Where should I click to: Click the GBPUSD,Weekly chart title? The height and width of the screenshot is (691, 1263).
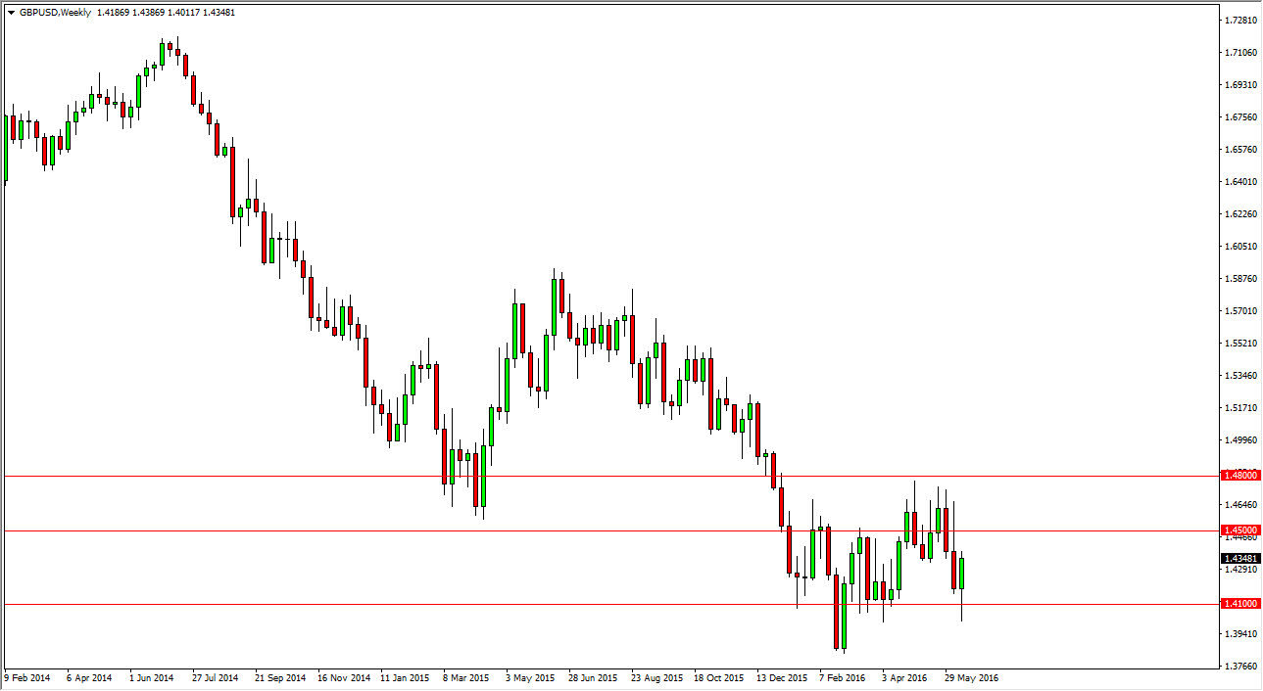(x=56, y=13)
